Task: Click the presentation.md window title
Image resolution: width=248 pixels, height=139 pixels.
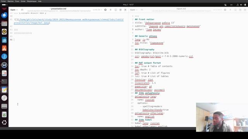Action: (59, 9)
